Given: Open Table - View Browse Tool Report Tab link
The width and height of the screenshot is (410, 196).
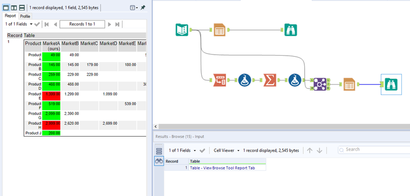Looking at the screenshot, I should click(x=222, y=168).
